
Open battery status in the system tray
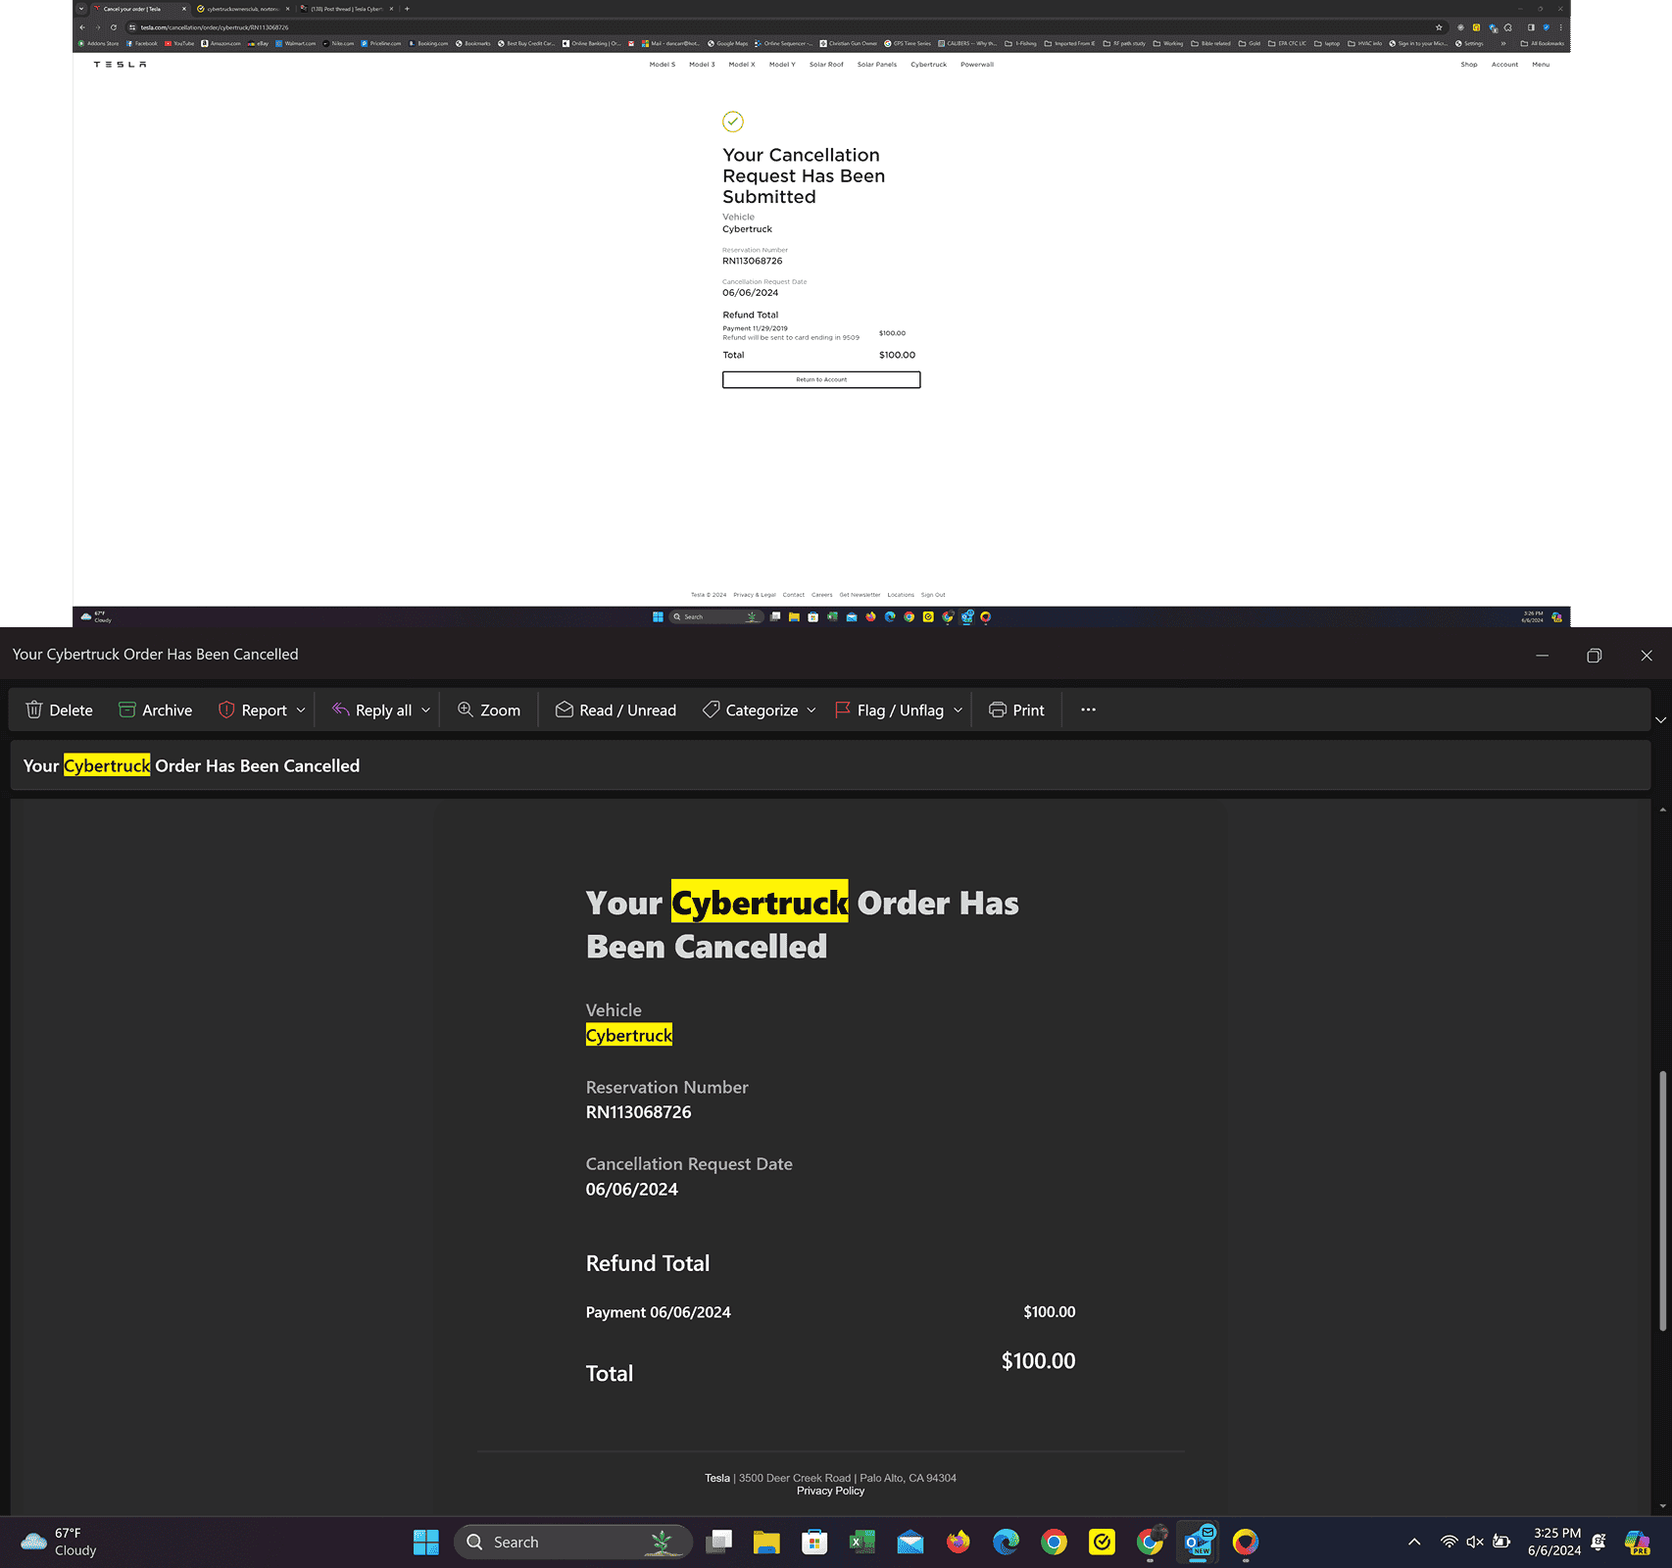click(x=1501, y=1542)
